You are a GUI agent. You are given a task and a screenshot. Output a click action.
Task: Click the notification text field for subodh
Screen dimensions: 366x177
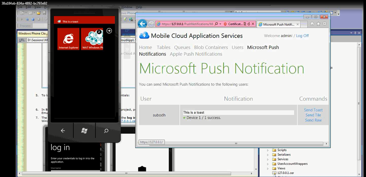[x=238, y=113]
